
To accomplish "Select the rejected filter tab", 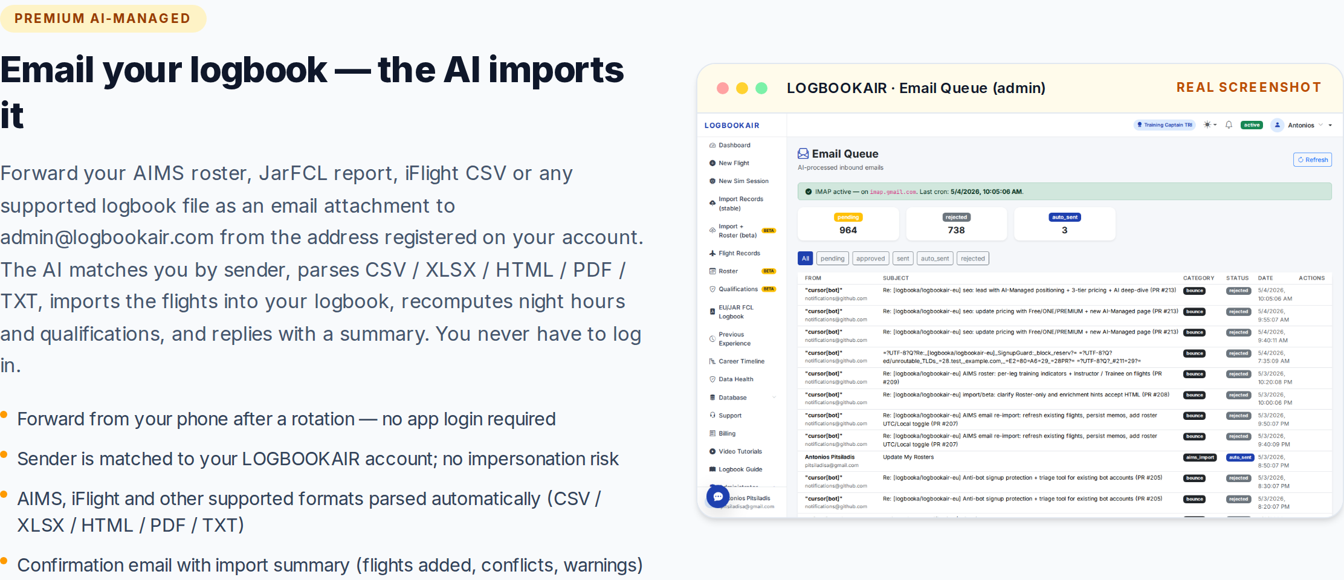I will 973,259.
